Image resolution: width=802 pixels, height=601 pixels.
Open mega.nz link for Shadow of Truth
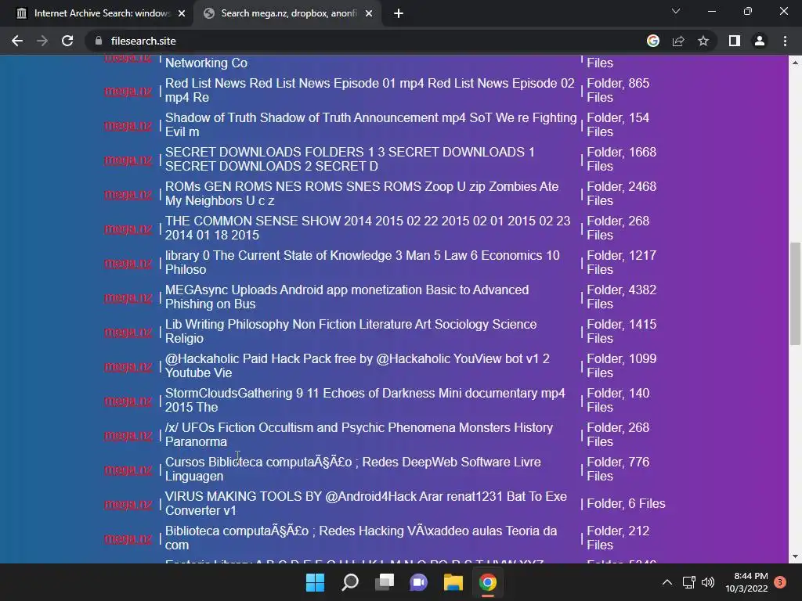point(128,125)
